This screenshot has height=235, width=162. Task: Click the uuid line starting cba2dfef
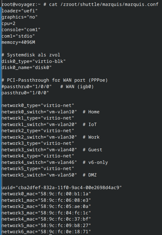(62, 188)
